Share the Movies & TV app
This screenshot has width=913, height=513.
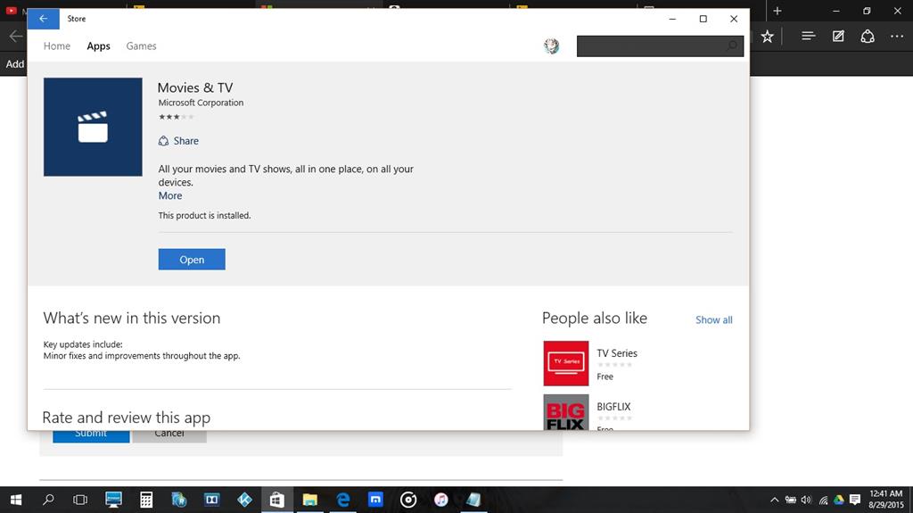[178, 140]
